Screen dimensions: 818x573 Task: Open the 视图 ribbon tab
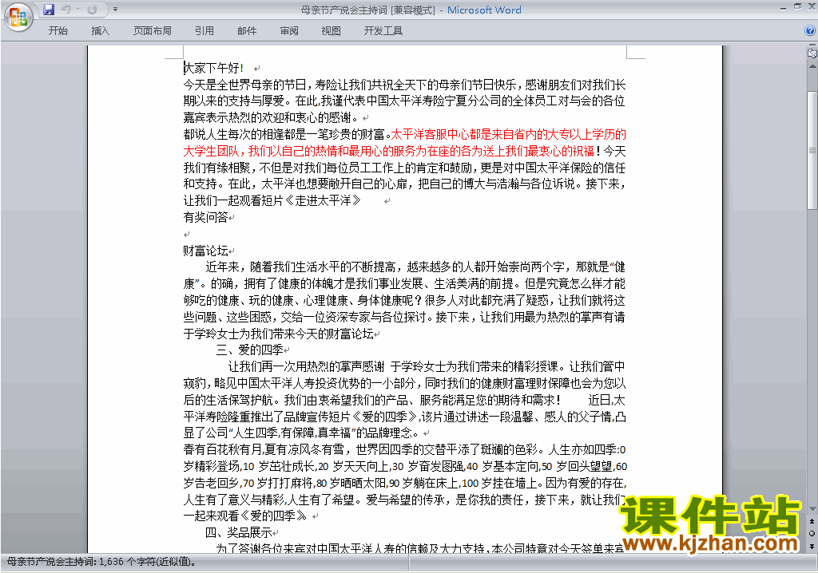(332, 31)
